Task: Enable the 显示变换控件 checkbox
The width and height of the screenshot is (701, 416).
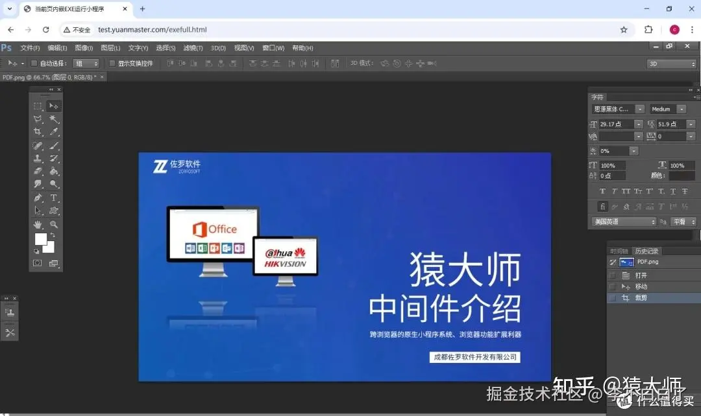Action: [x=112, y=64]
